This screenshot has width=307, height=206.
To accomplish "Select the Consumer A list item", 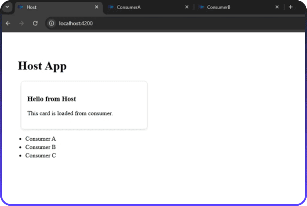I will [x=40, y=139].
